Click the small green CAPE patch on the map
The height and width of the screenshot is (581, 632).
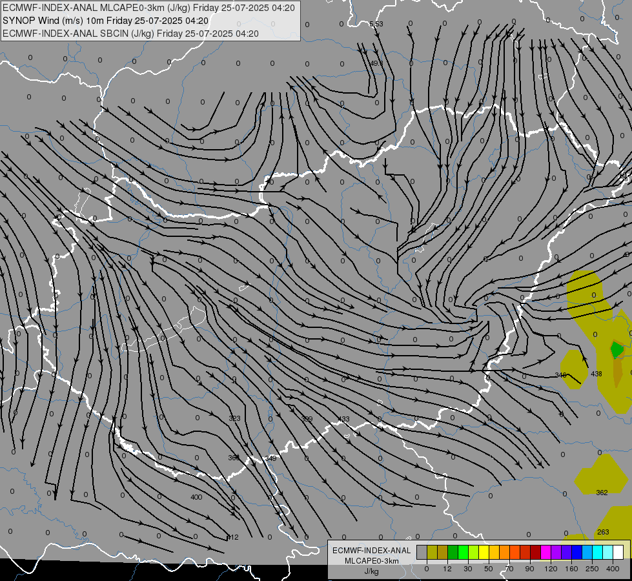(x=617, y=349)
